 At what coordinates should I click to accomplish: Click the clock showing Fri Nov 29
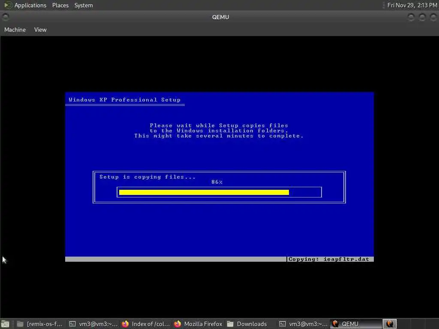pyautogui.click(x=412, y=5)
